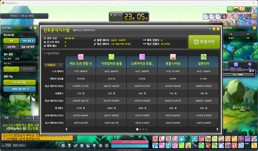Click the Sylvidia skill icon
Image resolution: width=258 pixels, height=151 pixels.
click(204, 57)
